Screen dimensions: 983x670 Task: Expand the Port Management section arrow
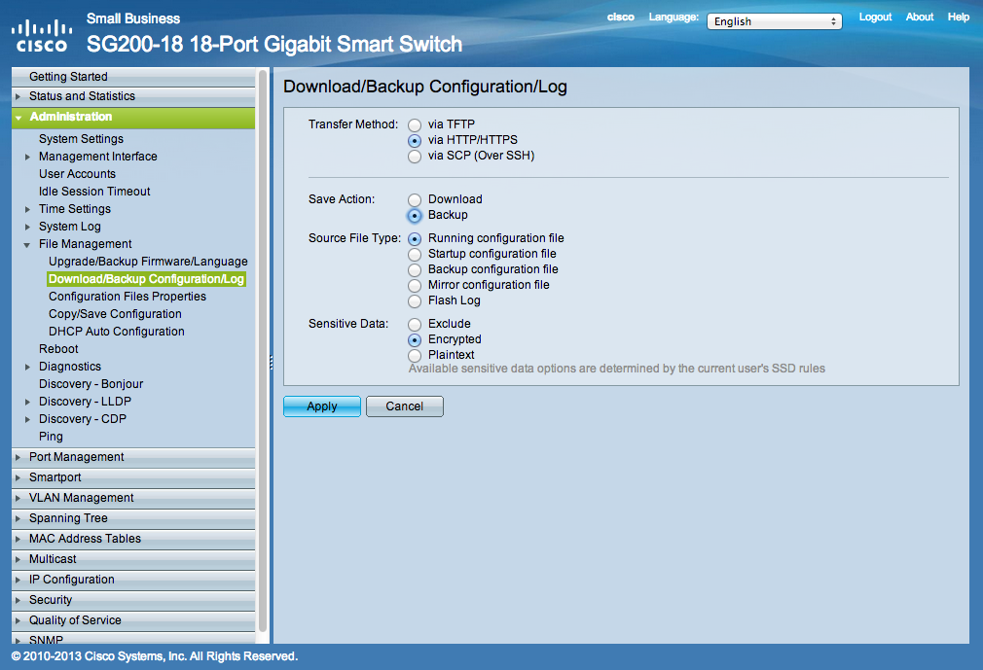[x=18, y=458]
